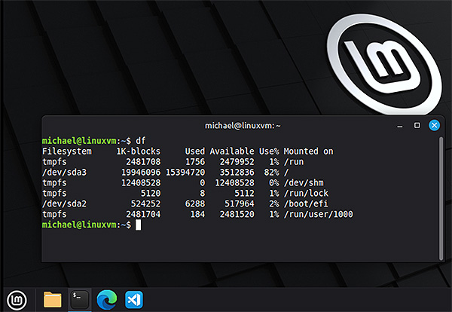Open Microsoft Edge from the taskbar
The image size is (452, 312).
(x=107, y=300)
